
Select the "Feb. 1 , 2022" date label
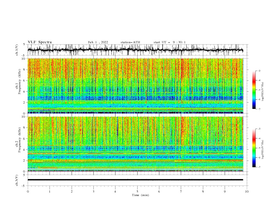(x=98, y=42)
